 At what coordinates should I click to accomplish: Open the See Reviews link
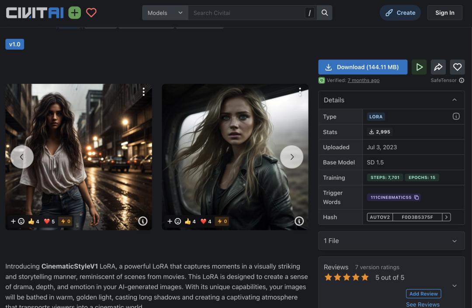click(x=423, y=304)
